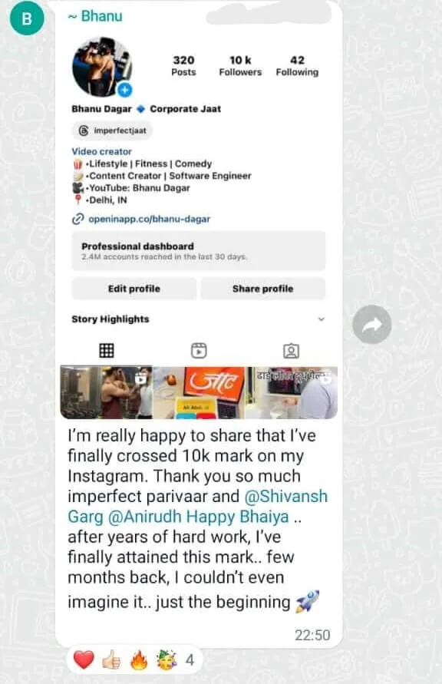Tap the Threads imperfectjaat badge
This screenshot has width=442, height=684.
pyautogui.click(x=113, y=131)
